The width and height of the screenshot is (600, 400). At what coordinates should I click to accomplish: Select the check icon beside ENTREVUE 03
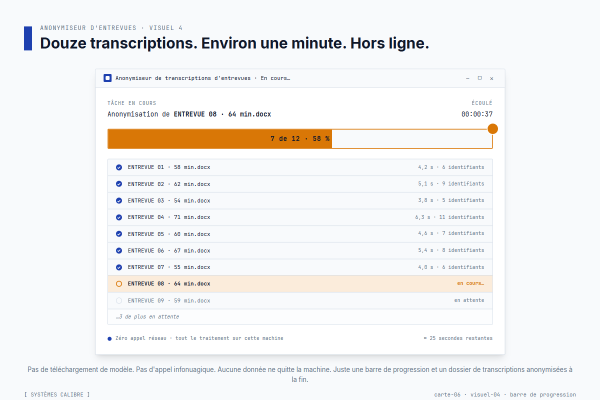119,200
